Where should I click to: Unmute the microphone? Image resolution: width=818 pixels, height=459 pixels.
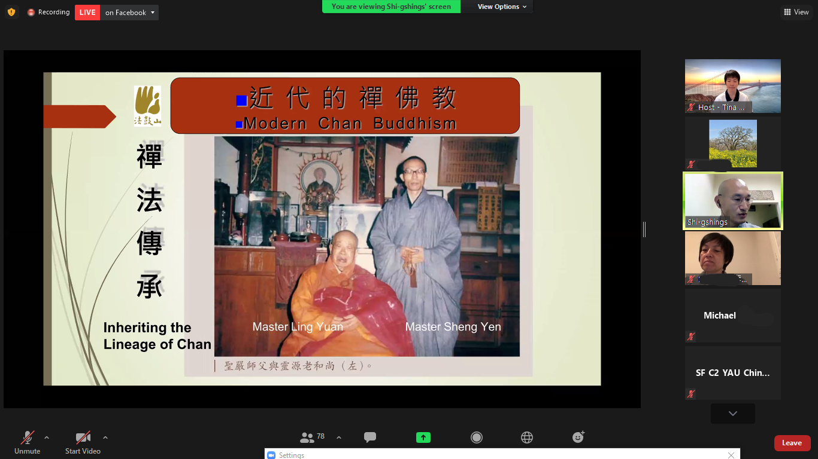tap(27, 443)
